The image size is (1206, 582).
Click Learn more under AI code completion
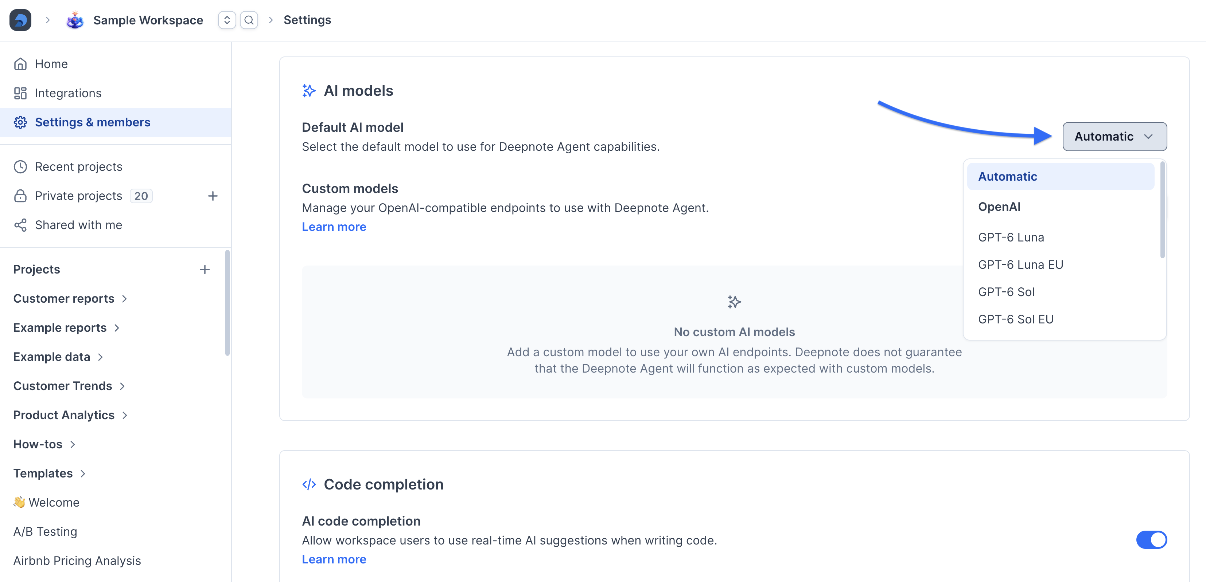point(334,559)
